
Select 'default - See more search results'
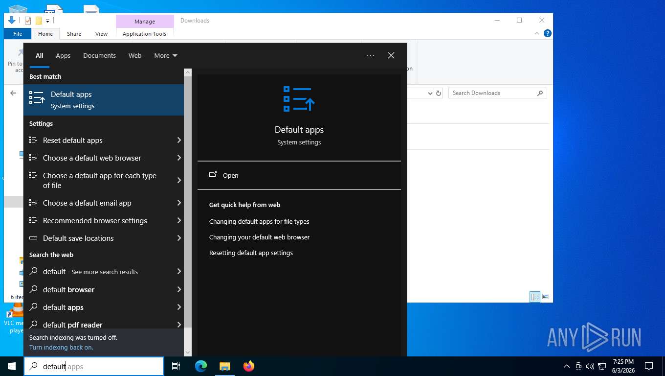[x=104, y=272]
